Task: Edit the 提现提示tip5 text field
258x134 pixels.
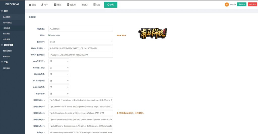Action: click(81, 126)
